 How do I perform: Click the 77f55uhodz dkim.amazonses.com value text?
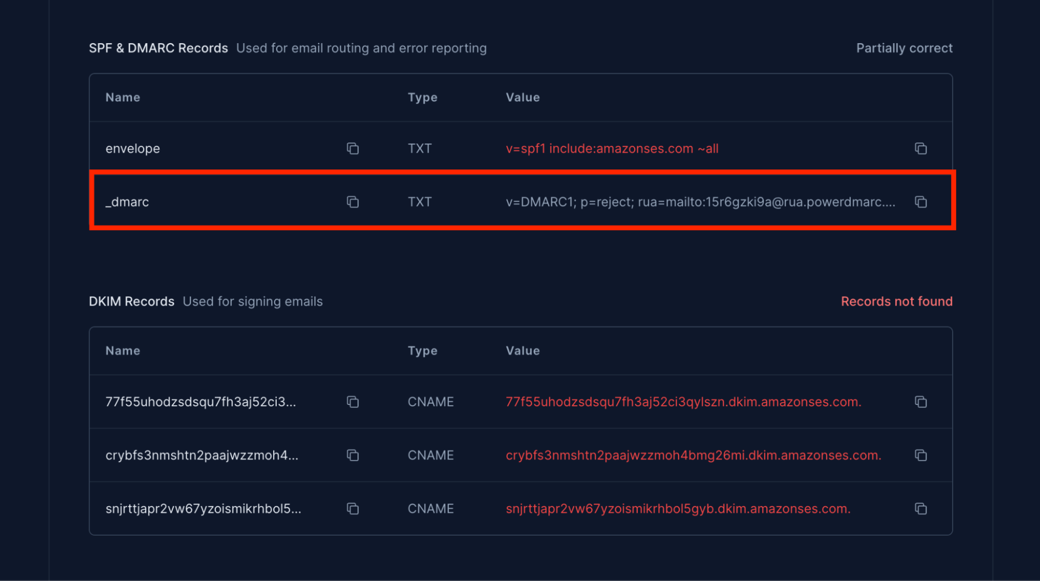683,402
